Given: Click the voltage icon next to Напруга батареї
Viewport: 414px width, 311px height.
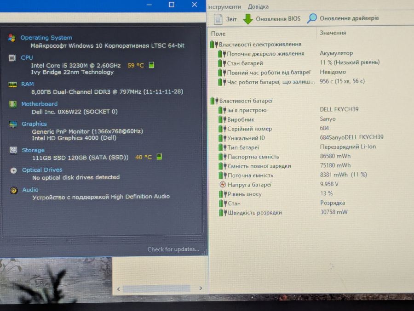Looking at the screenshot, I should [x=223, y=185].
